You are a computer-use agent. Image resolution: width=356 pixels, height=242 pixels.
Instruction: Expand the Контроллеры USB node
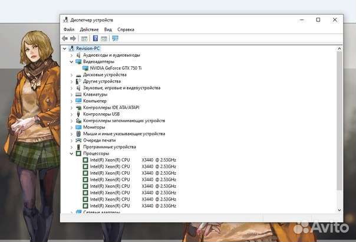pos(71,114)
